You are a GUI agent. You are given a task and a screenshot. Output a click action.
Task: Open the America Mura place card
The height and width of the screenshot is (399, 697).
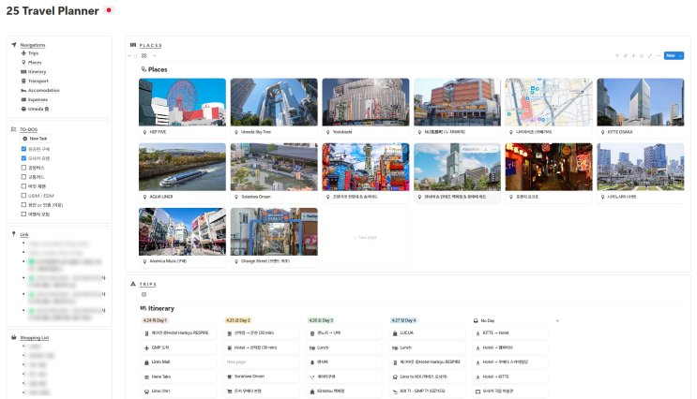coord(182,238)
